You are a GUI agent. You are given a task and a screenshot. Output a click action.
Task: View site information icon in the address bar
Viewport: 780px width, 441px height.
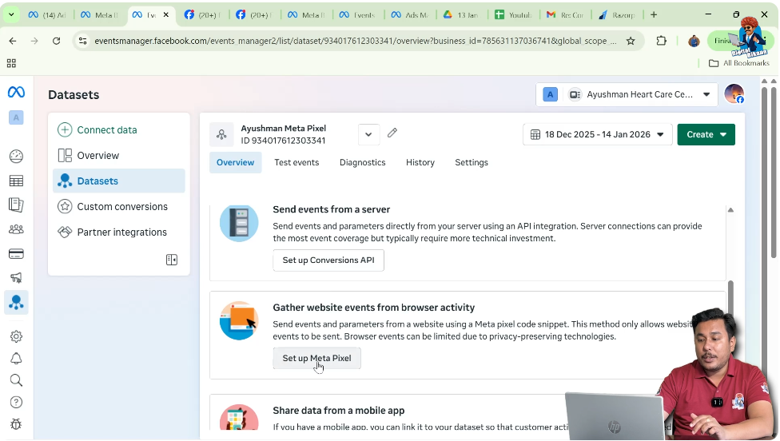click(82, 41)
